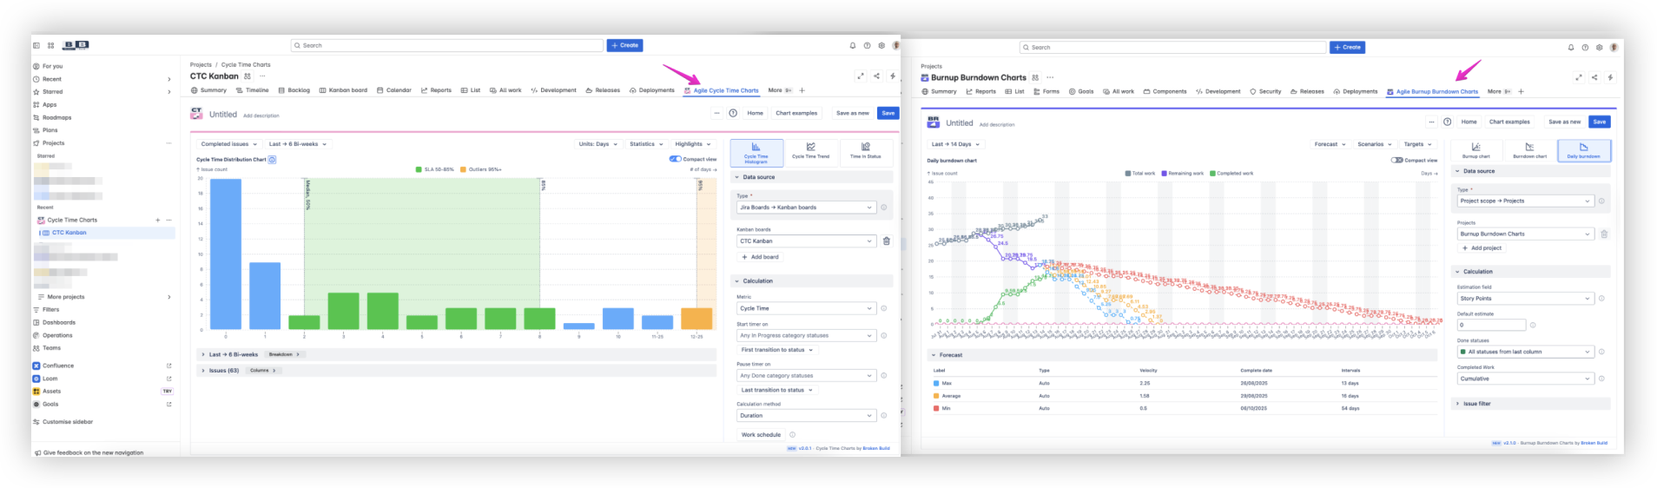Switch to the Backlog tab
Image resolution: width=1657 pixels, height=488 pixels.
click(x=294, y=90)
